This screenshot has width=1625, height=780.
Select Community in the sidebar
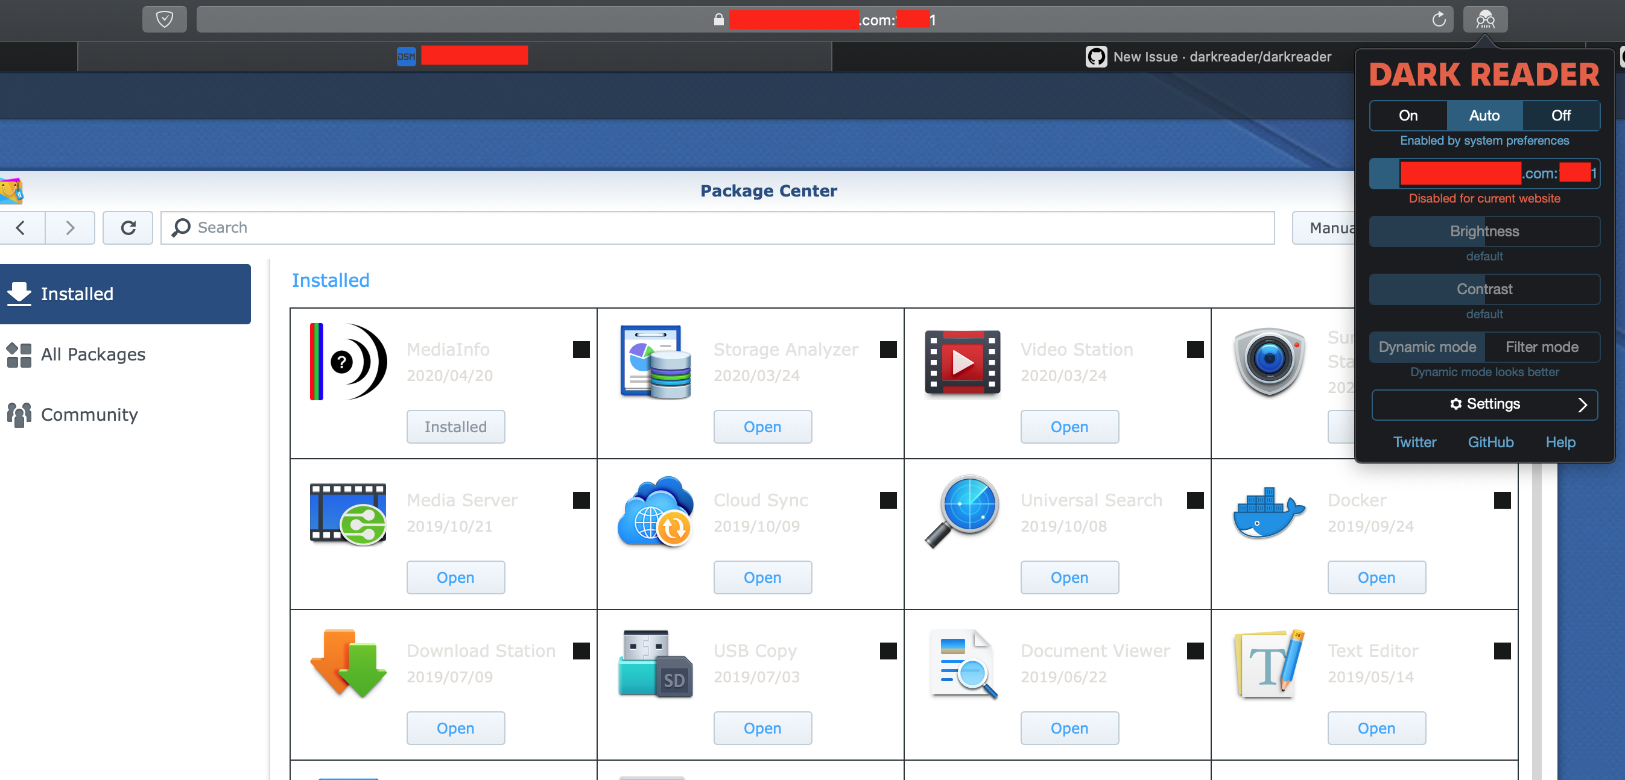point(125,414)
